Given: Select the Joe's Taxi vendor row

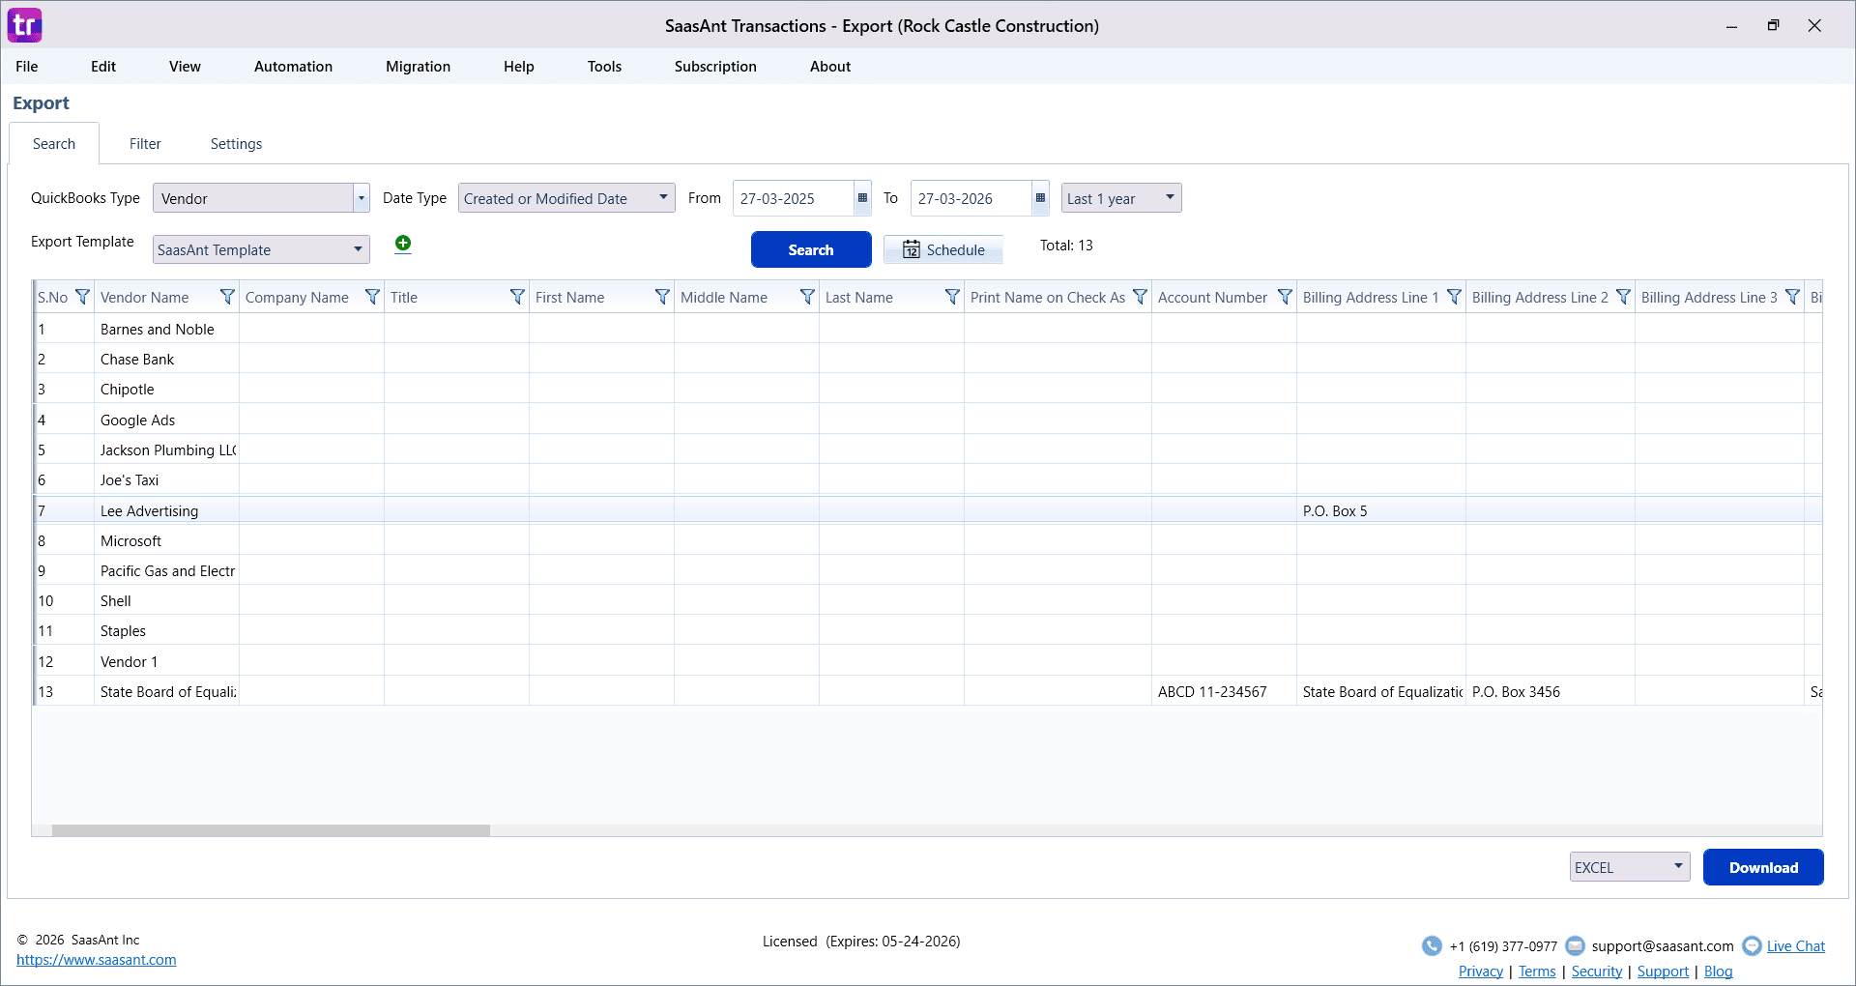Looking at the screenshot, I should (x=928, y=479).
